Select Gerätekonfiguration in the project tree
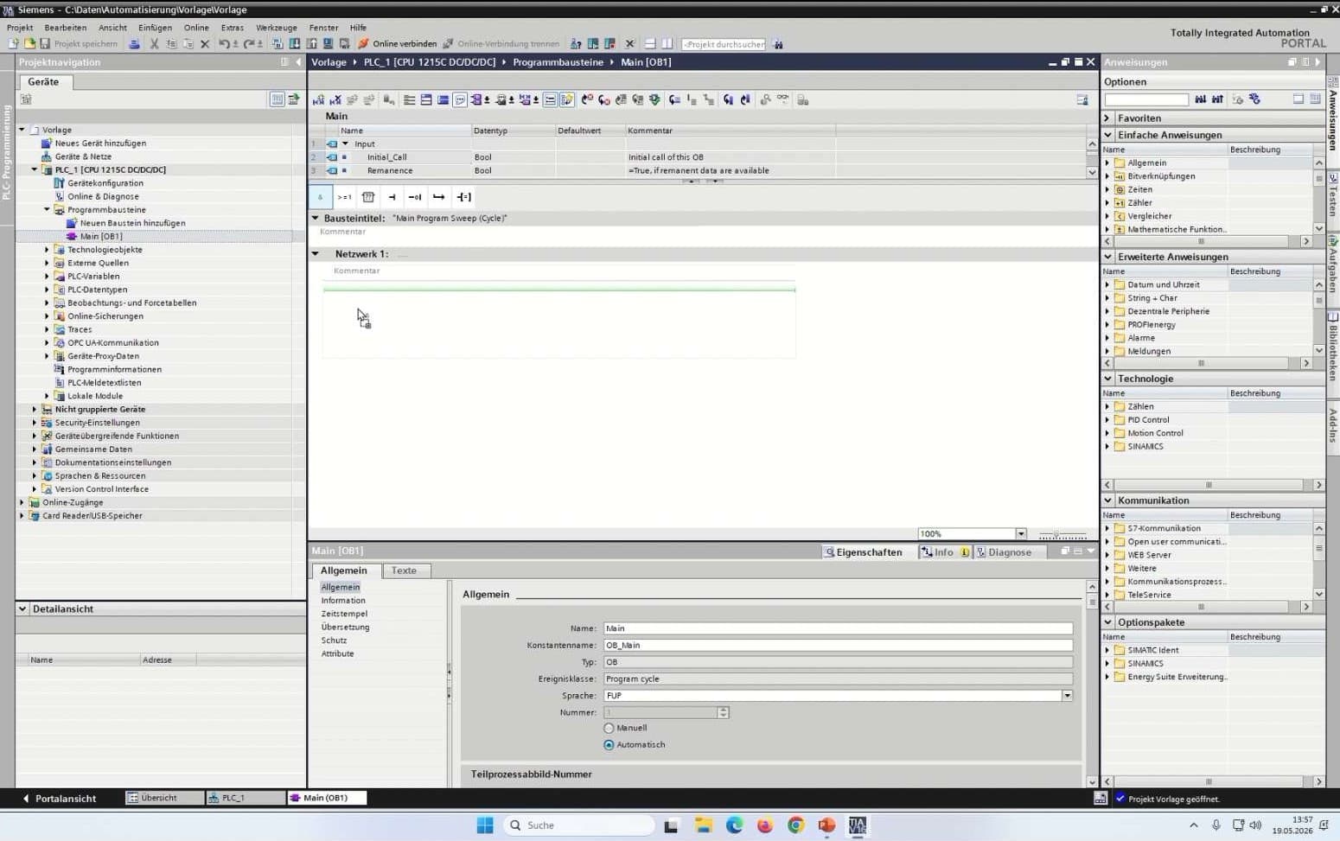This screenshot has width=1340, height=841. [x=105, y=183]
